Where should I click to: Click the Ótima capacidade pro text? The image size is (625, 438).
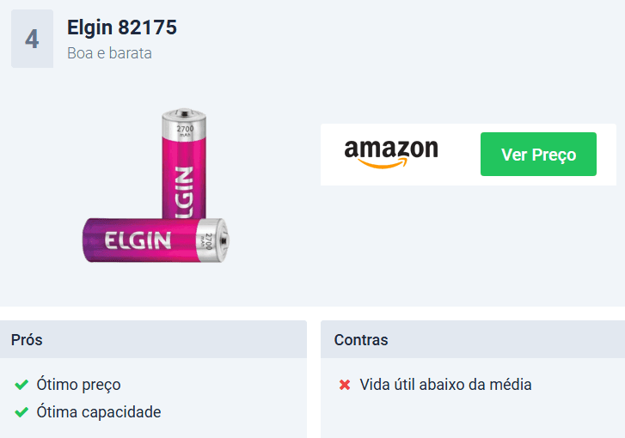click(99, 412)
